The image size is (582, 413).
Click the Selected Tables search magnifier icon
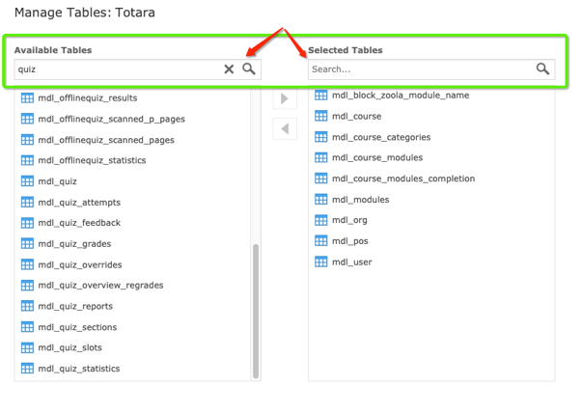pyautogui.click(x=542, y=69)
